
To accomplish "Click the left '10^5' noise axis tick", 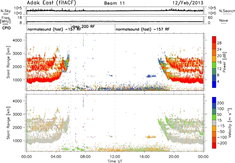I will [x=18, y=8].
